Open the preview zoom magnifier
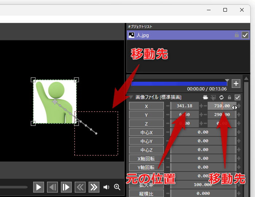This screenshot has height=197, width=255. (x=117, y=187)
